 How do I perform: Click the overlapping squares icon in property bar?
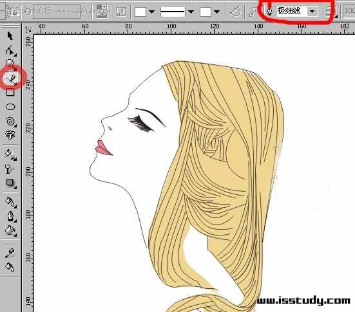[x=121, y=12]
